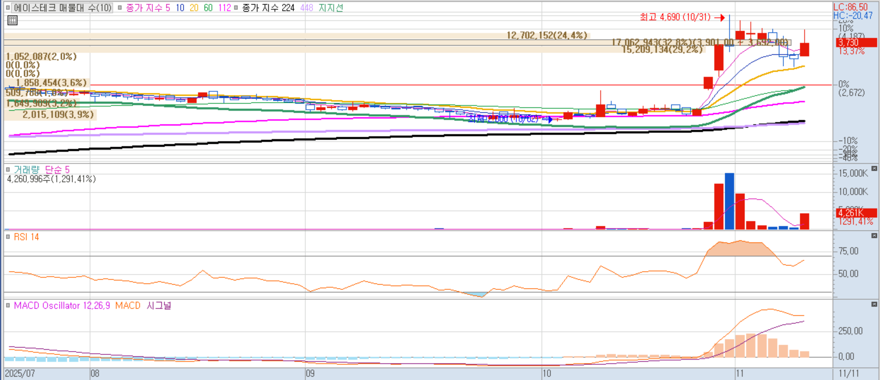Select the 단순 5 volume average label
880x380 pixels.
coord(57,170)
